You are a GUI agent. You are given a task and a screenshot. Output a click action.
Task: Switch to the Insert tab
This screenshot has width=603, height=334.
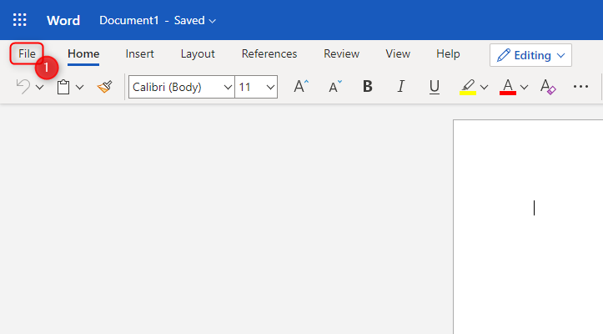[x=139, y=53]
